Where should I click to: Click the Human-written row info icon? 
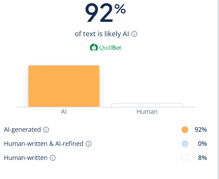click(53, 158)
